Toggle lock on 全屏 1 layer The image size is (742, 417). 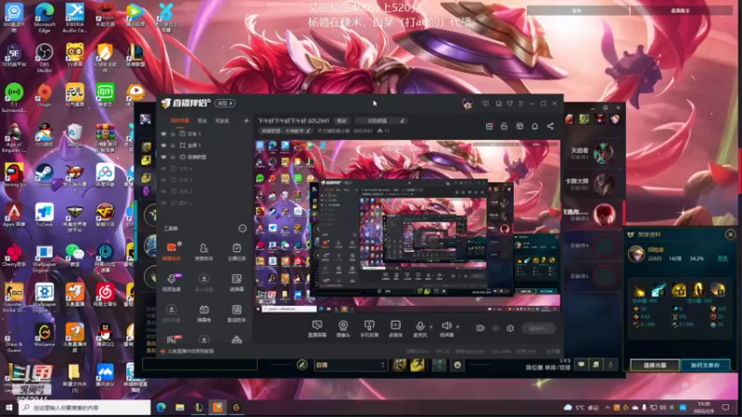tap(173, 145)
